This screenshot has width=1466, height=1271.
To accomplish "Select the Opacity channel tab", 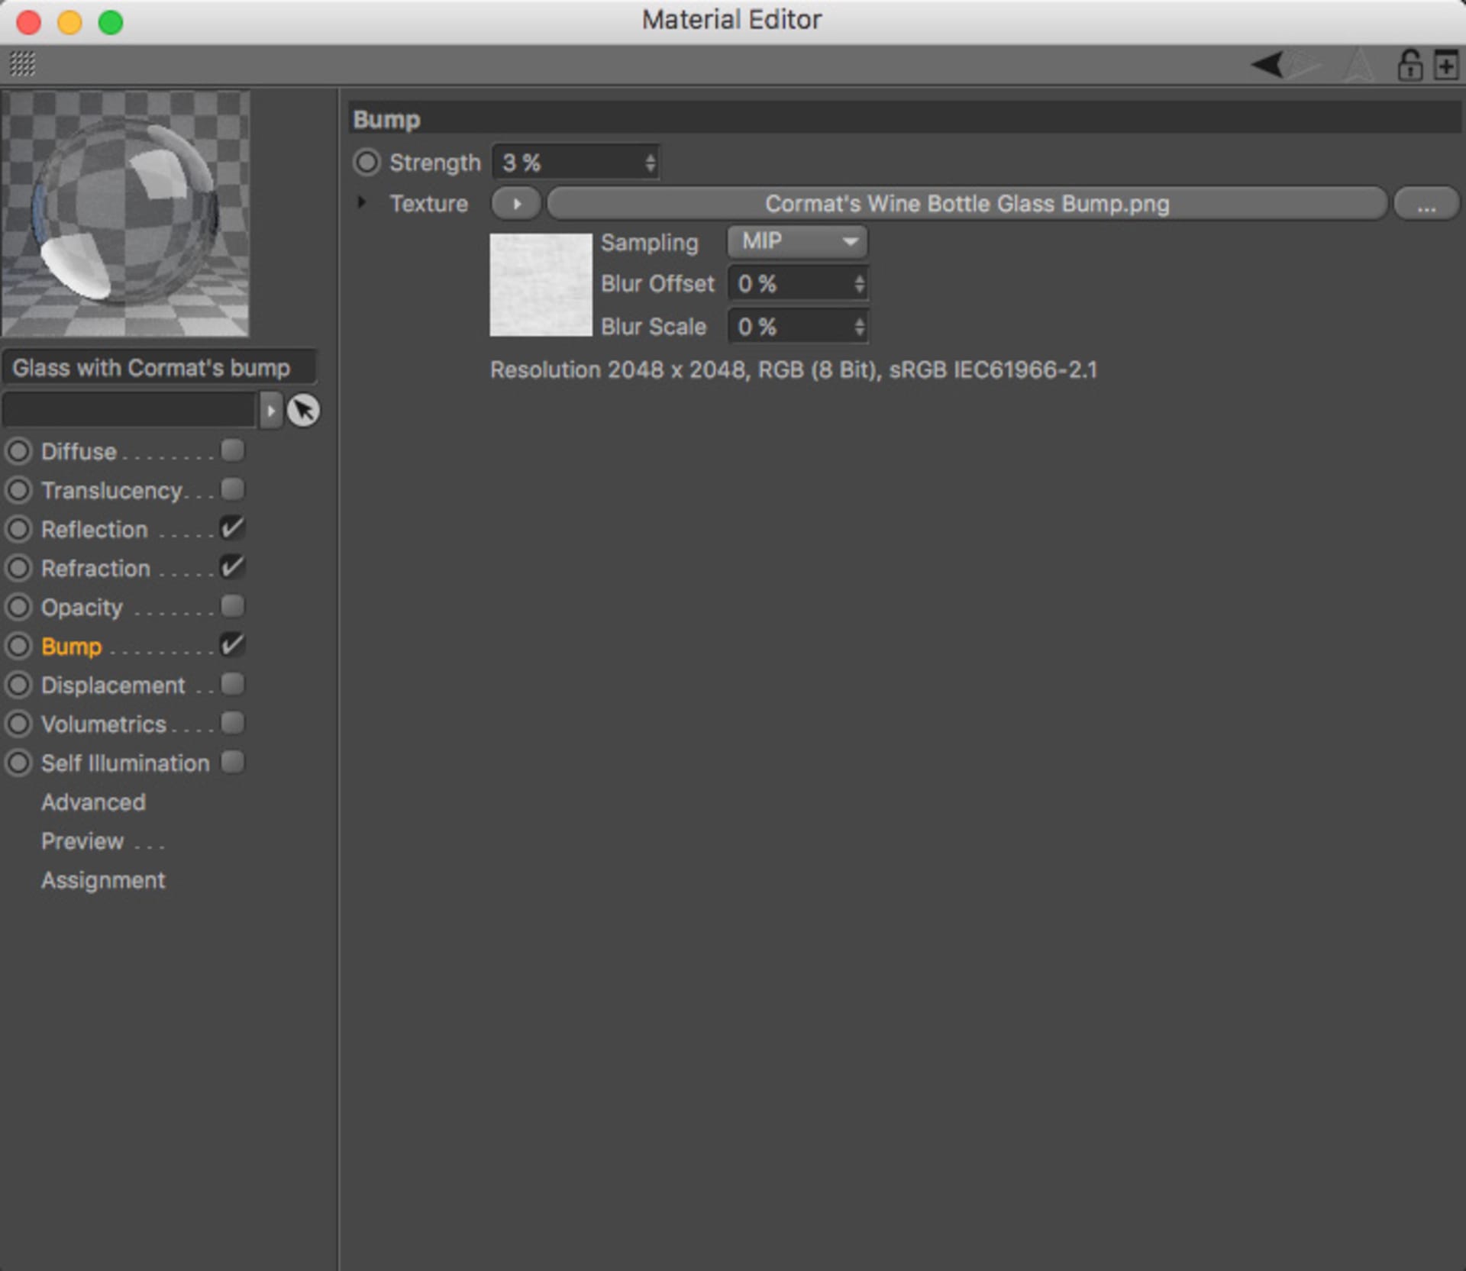I will [82, 608].
